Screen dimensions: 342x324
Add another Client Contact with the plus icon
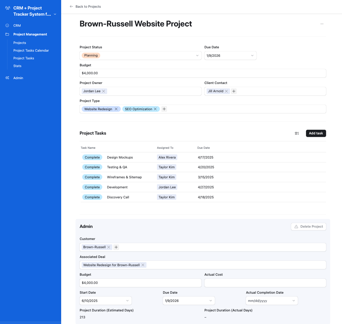click(234, 91)
